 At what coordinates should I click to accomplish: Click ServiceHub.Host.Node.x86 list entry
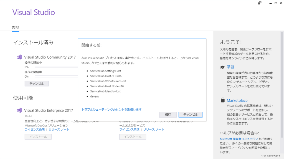(x=107, y=86)
